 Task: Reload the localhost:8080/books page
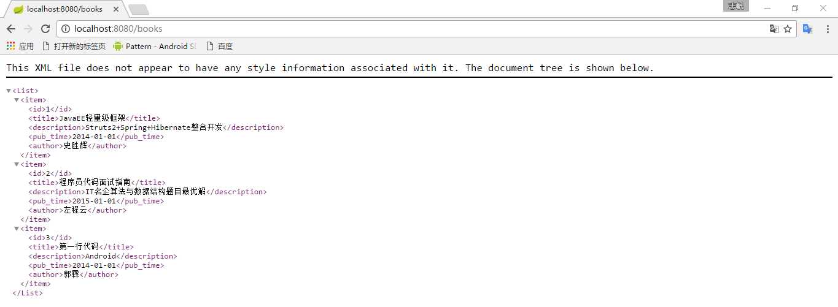(x=45, y=29)
